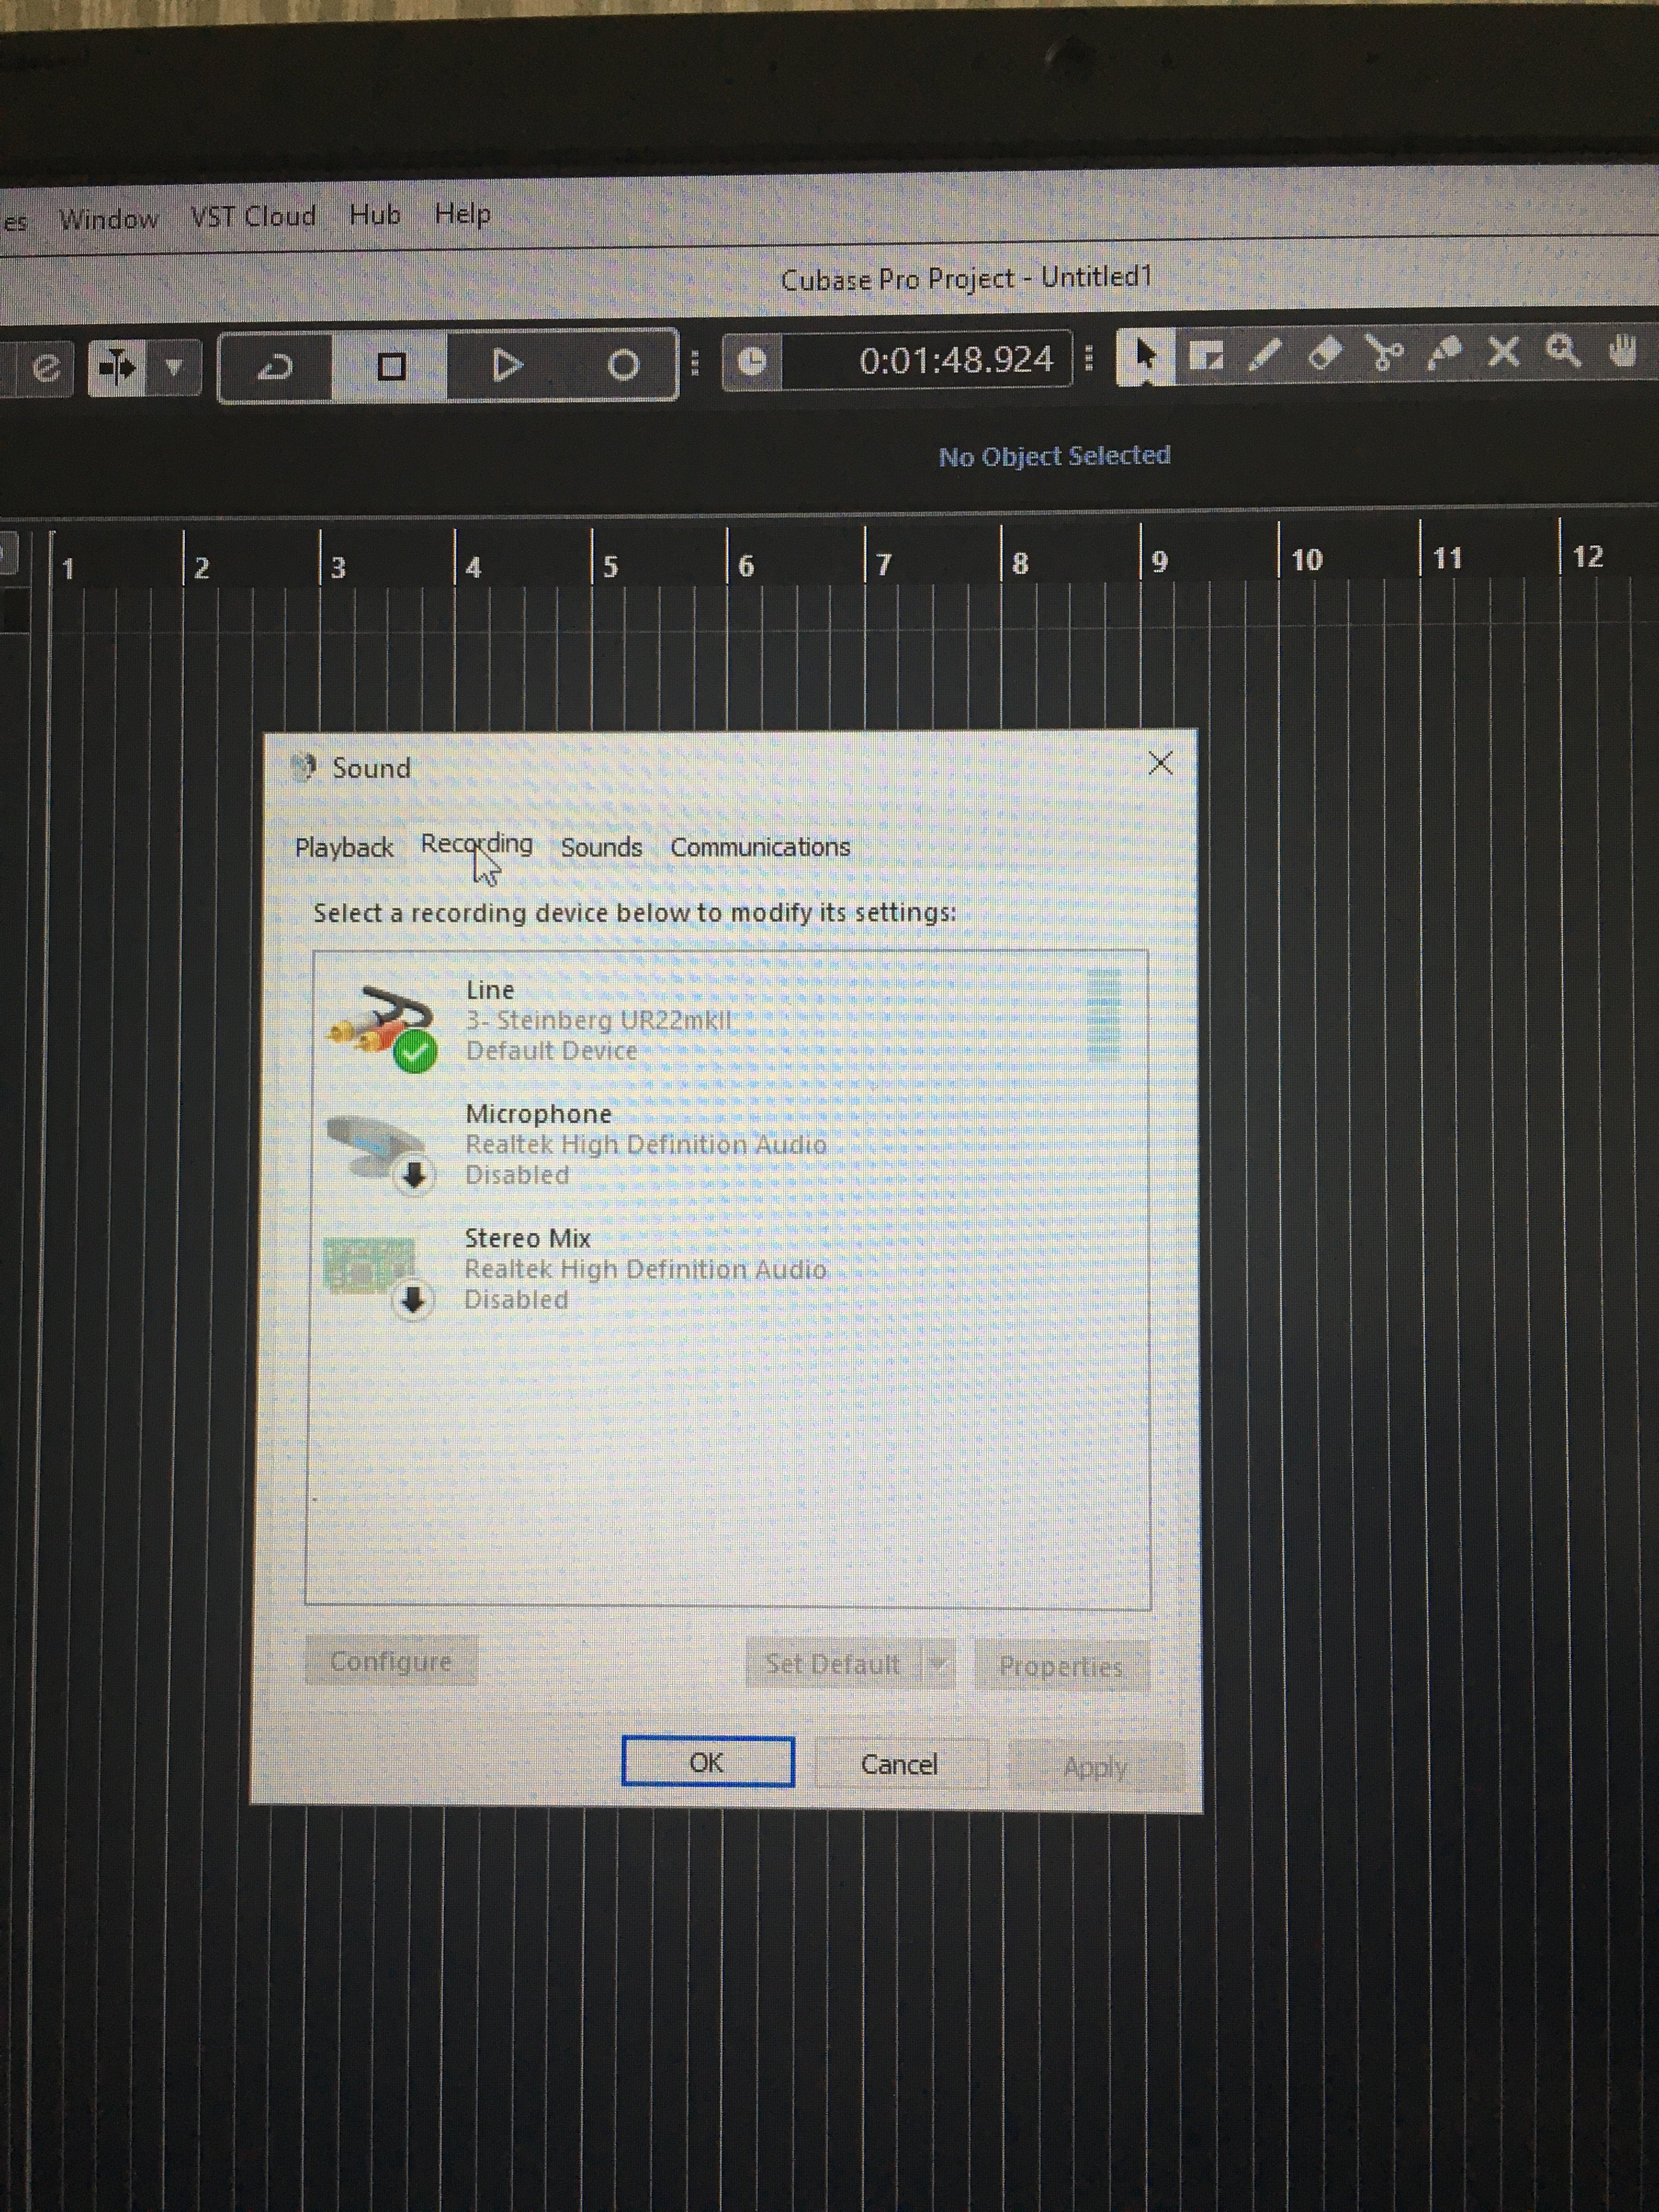Switch to the Playback tab
The image size is (1659, 2212).
tap(343, 848)
